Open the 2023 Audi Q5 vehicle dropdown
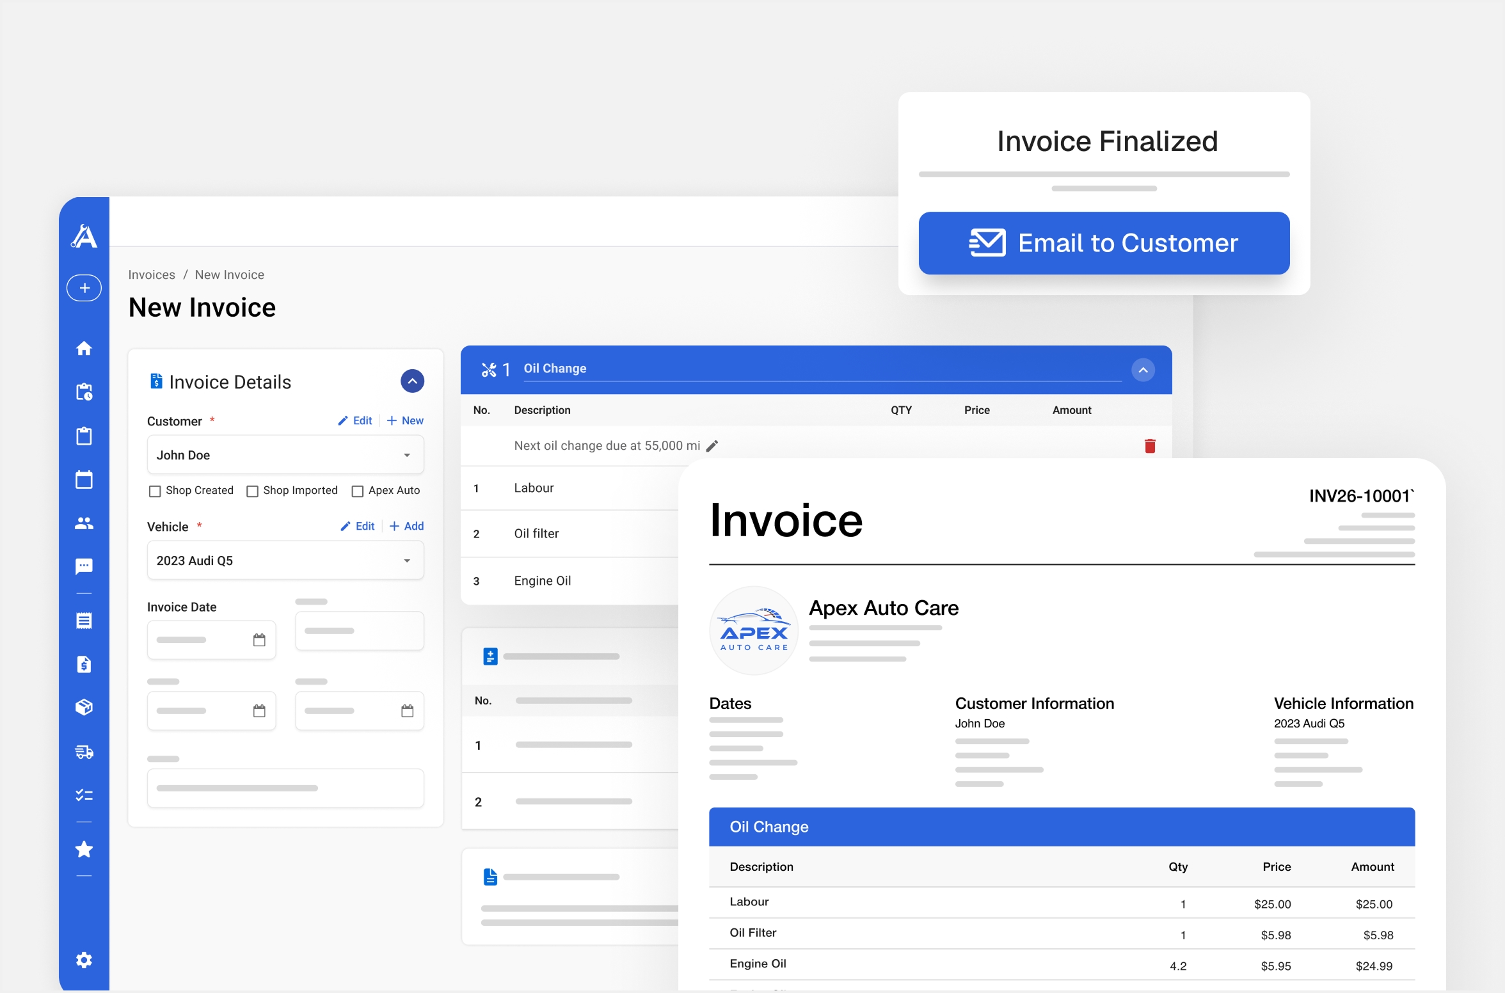Image resolution: width=1505 pixels, height=993 pixels. [x=285, y=560]
